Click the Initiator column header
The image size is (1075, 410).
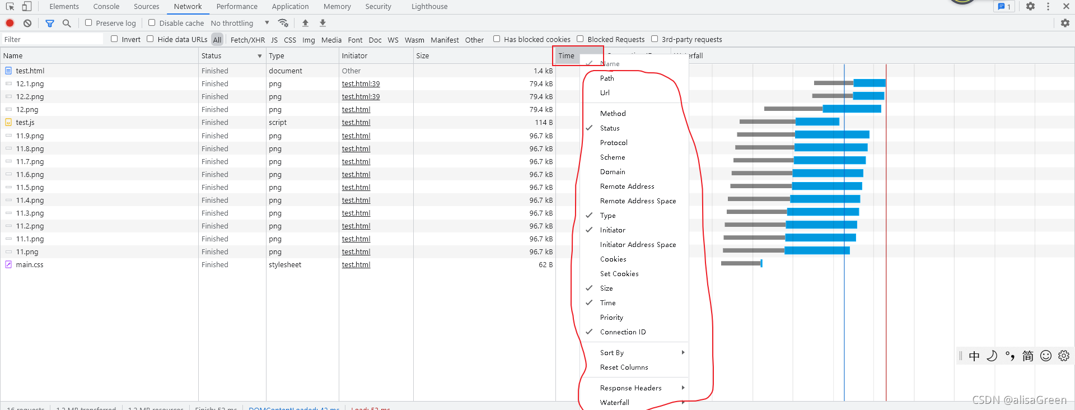(x=376, y=56)
